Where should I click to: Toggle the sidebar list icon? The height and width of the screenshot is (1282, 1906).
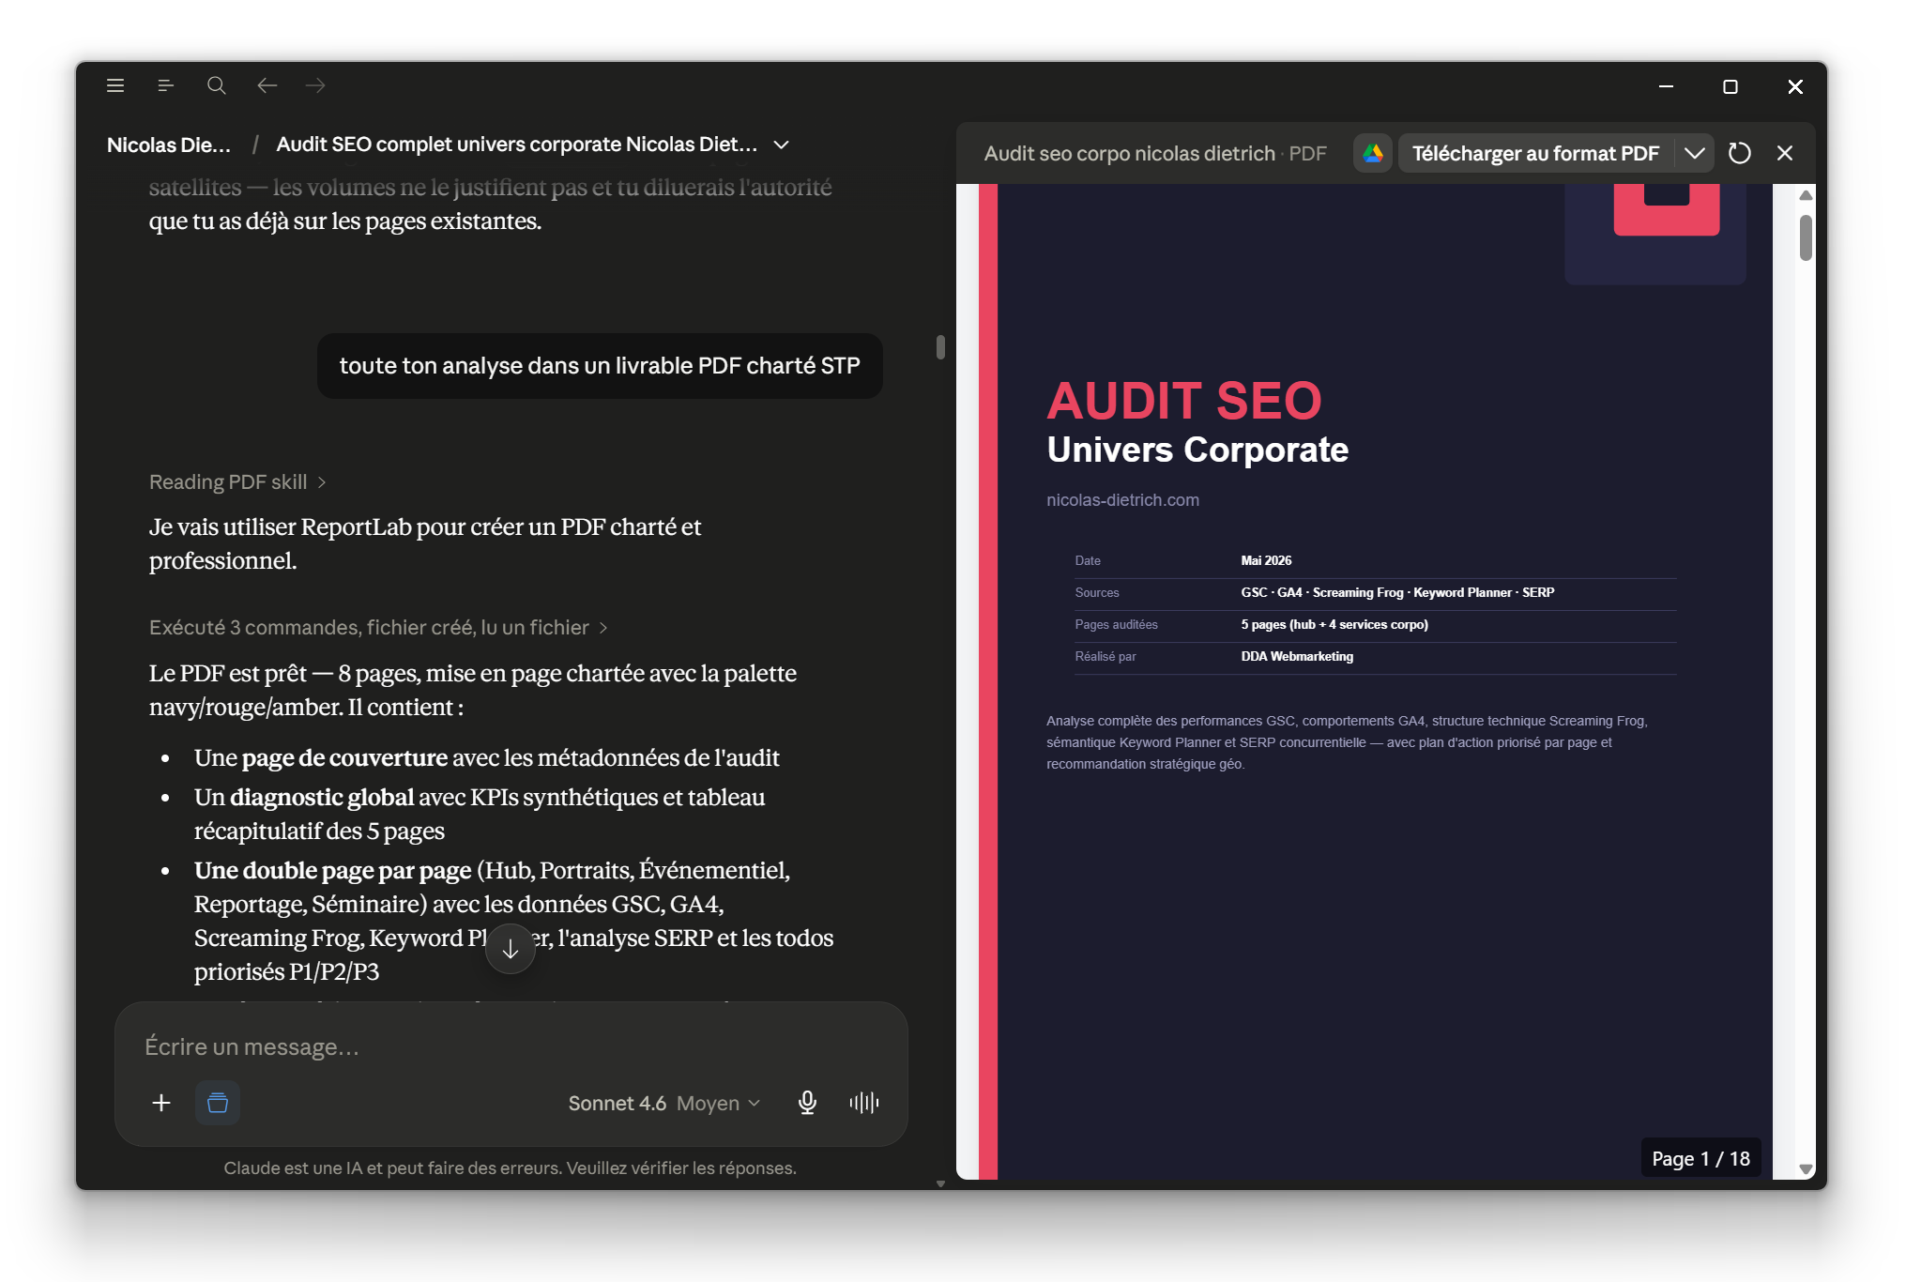coord(165,85)
